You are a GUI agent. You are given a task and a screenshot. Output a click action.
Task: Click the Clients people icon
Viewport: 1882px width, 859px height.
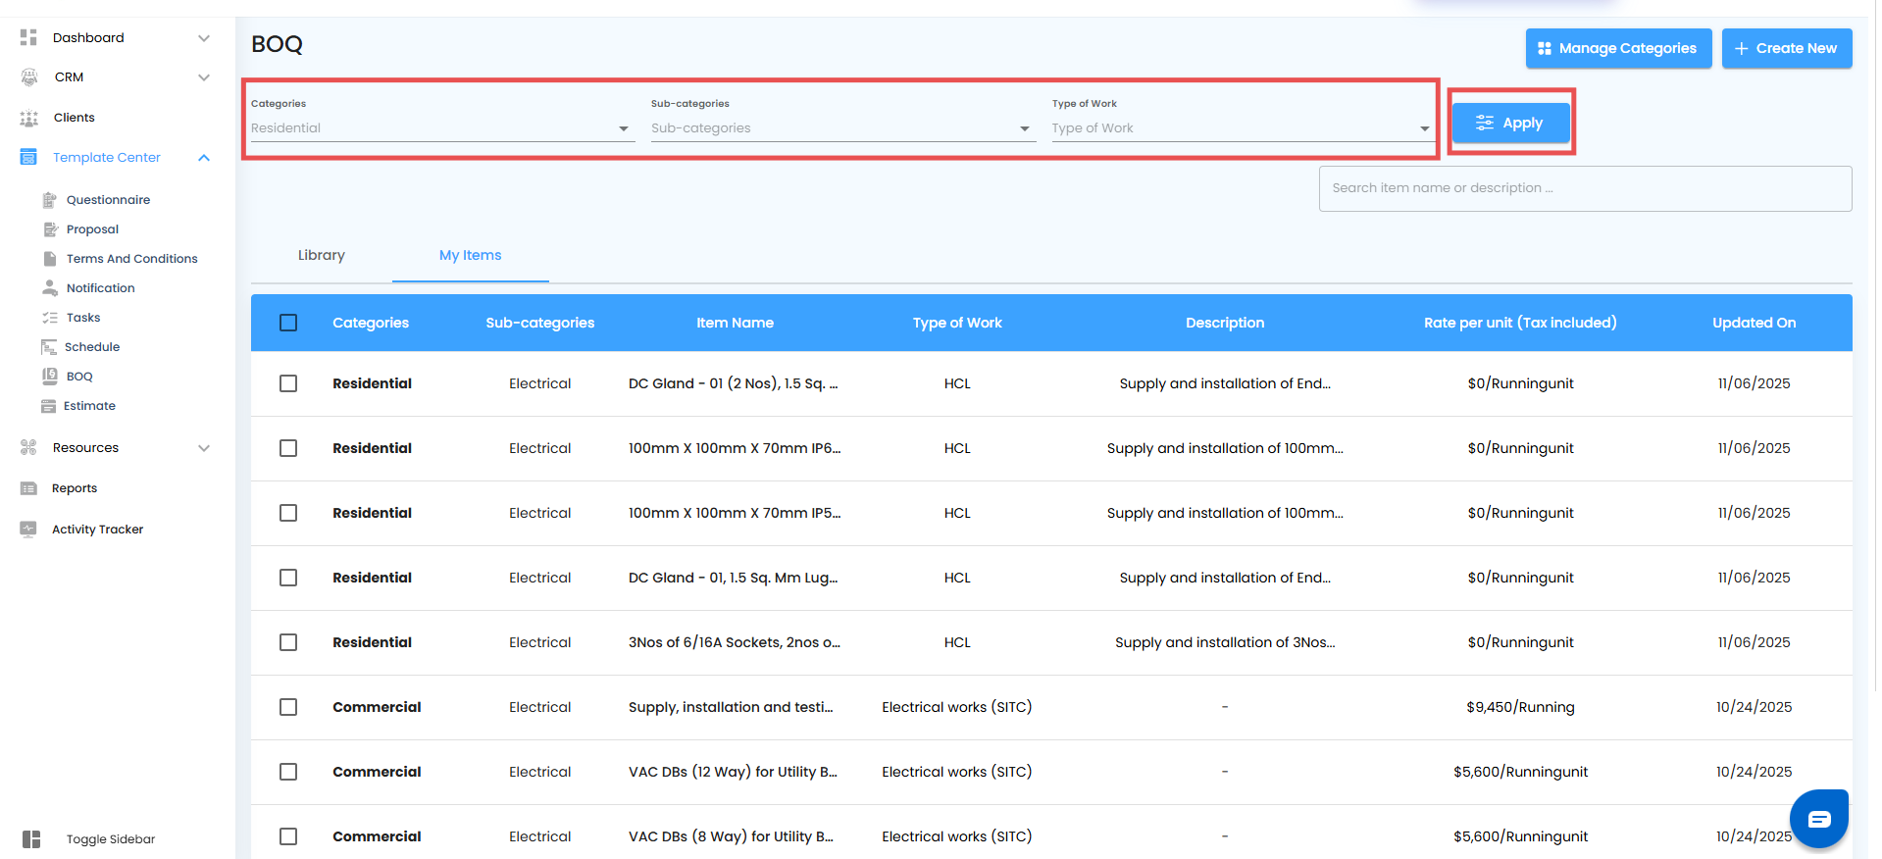(x=29, y=118)
